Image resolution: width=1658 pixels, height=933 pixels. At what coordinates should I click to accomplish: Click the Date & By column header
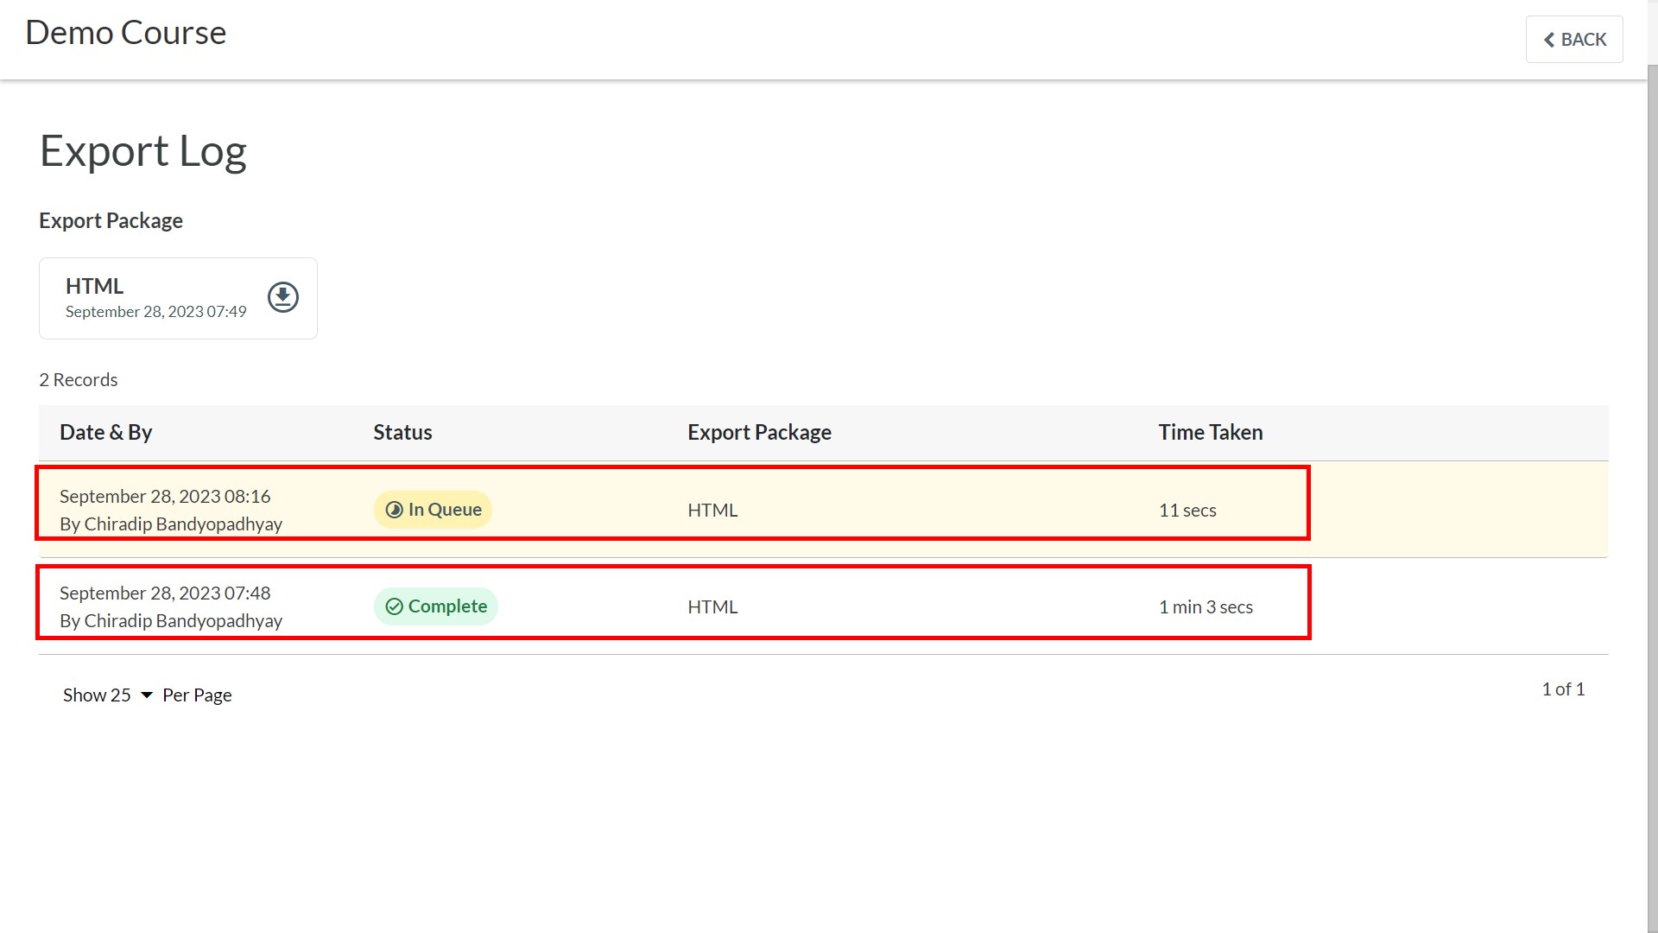coord(105,432)
